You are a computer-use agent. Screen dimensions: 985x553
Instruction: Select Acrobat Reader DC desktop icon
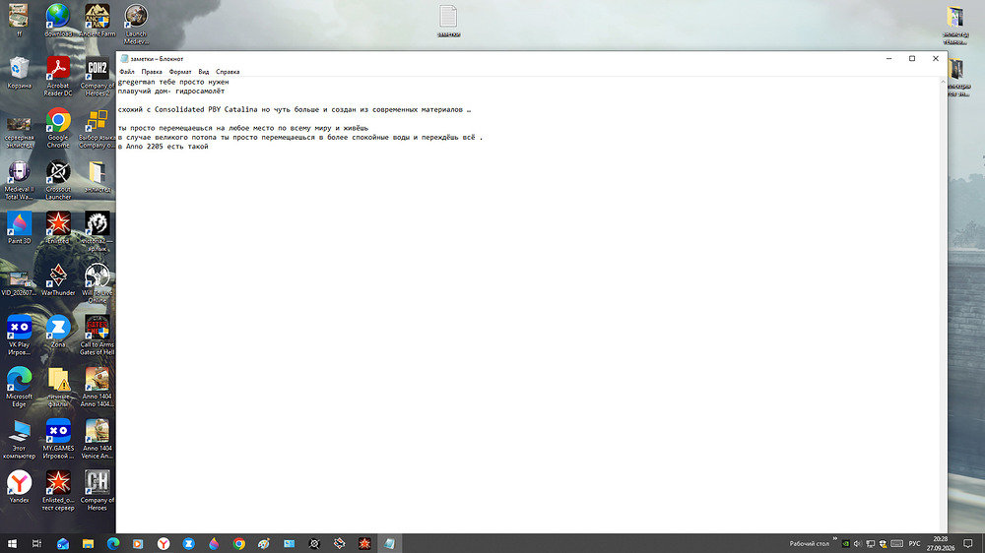coord(58,77)
